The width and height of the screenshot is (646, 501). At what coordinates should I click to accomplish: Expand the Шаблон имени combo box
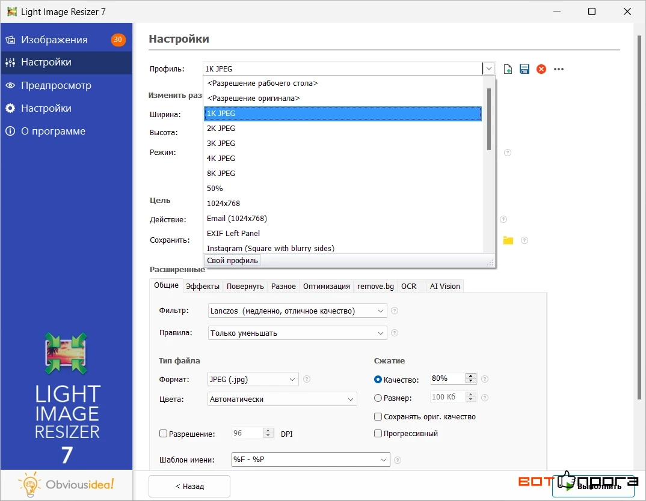click(x=310, y=460)
